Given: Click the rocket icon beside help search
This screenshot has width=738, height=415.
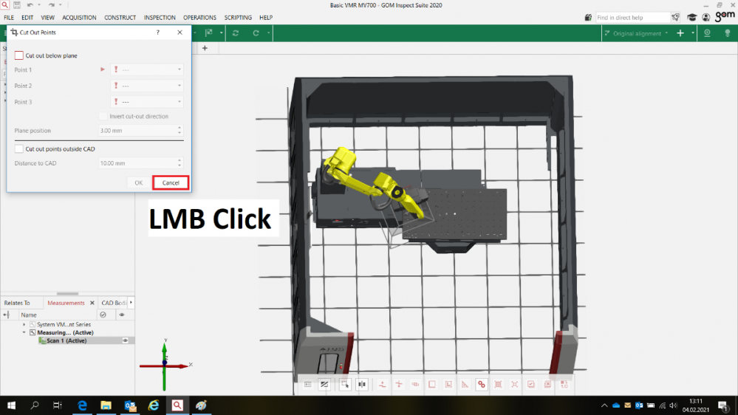Looking at the screenshot, I should pyautogui.click(x=675, y=17).
